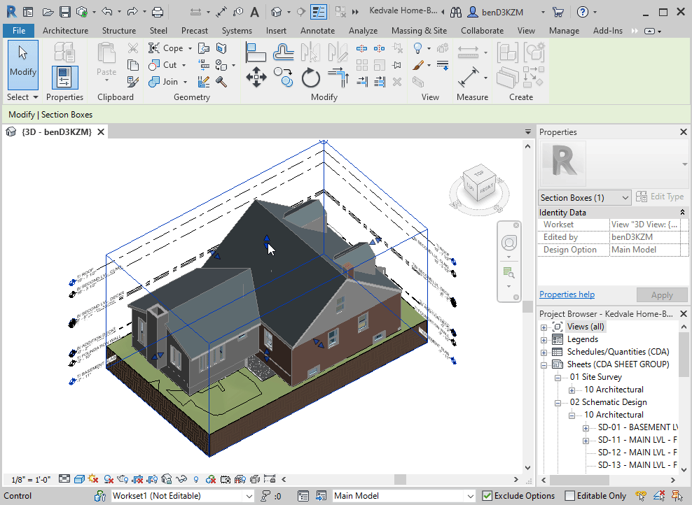Expand the Views (all) tree node

pos(544,327)
